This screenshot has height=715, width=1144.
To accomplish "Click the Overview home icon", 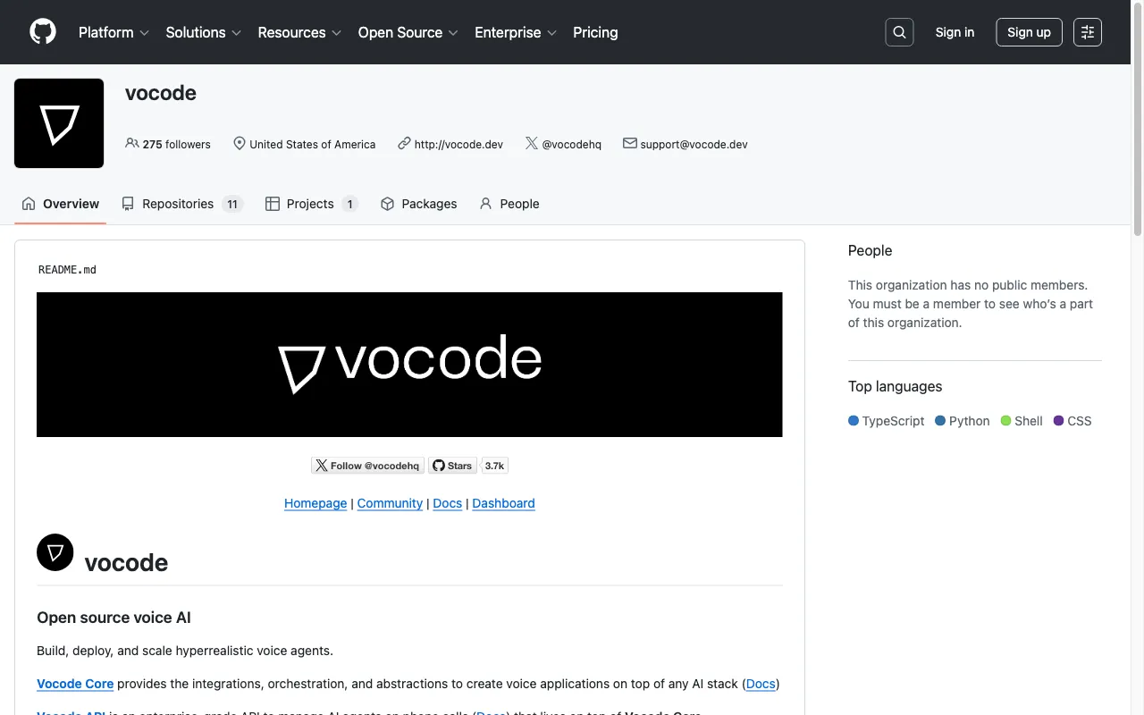I will 29,204.
